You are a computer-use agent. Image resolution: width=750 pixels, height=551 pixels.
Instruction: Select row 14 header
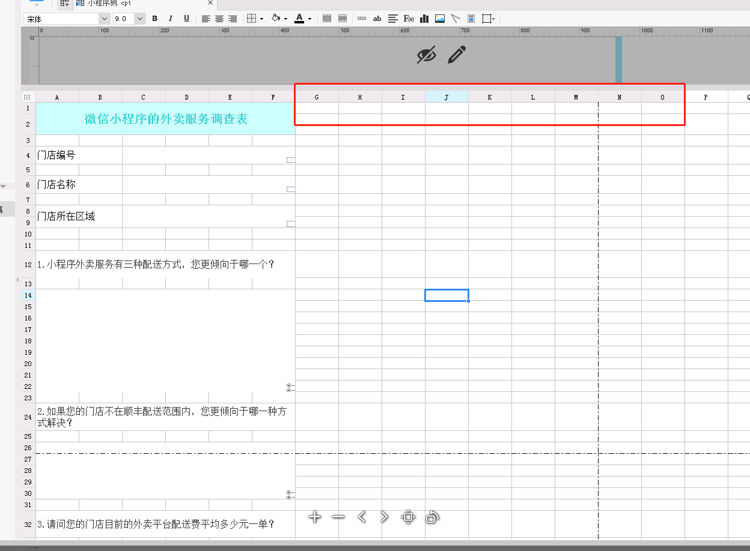pos(28,295)
